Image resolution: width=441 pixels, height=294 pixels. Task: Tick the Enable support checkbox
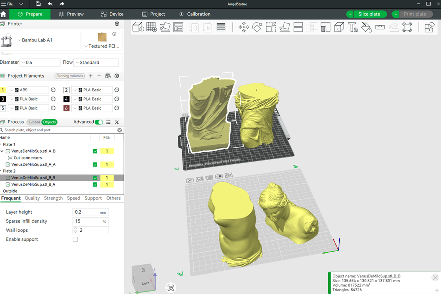[x=75, y=239]
